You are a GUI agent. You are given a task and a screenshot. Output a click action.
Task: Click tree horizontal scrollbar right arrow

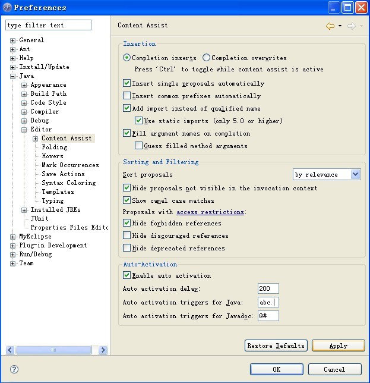click(103, 350)
